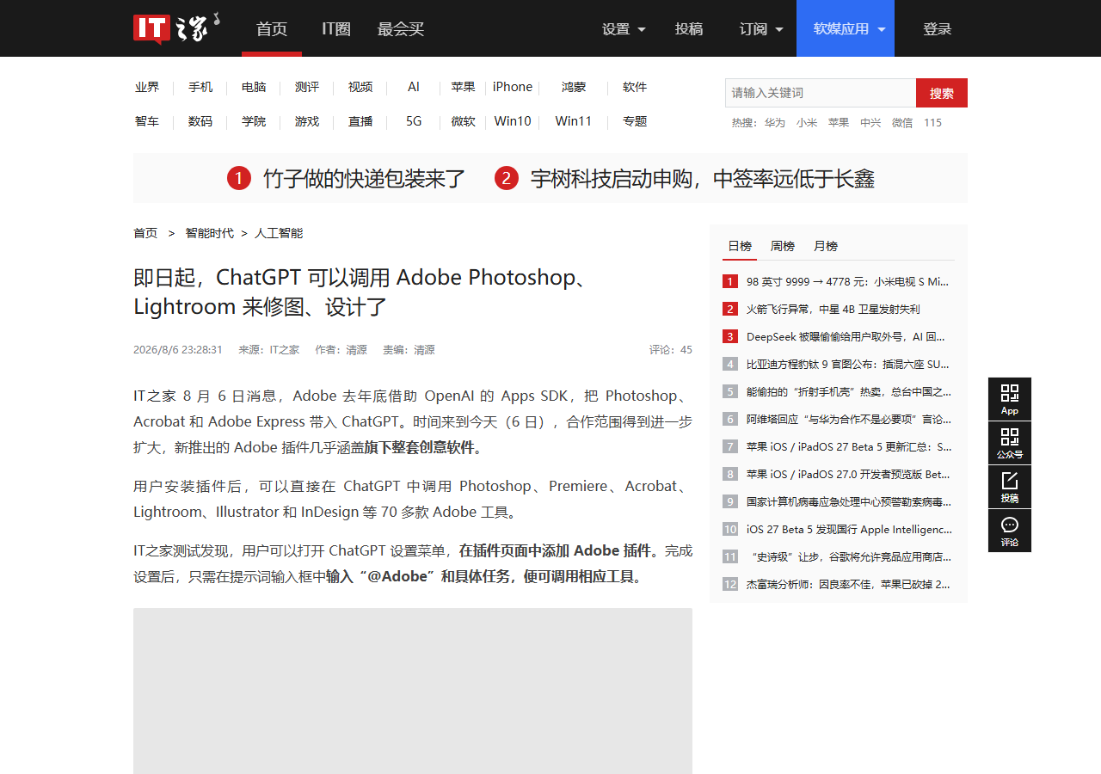Click hot search term 中兴
This screenshot has width=1101, height=774.
(x=870, y=123)
